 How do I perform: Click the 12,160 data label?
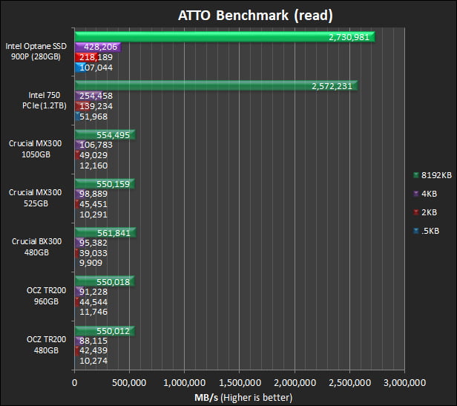(93, 166)
